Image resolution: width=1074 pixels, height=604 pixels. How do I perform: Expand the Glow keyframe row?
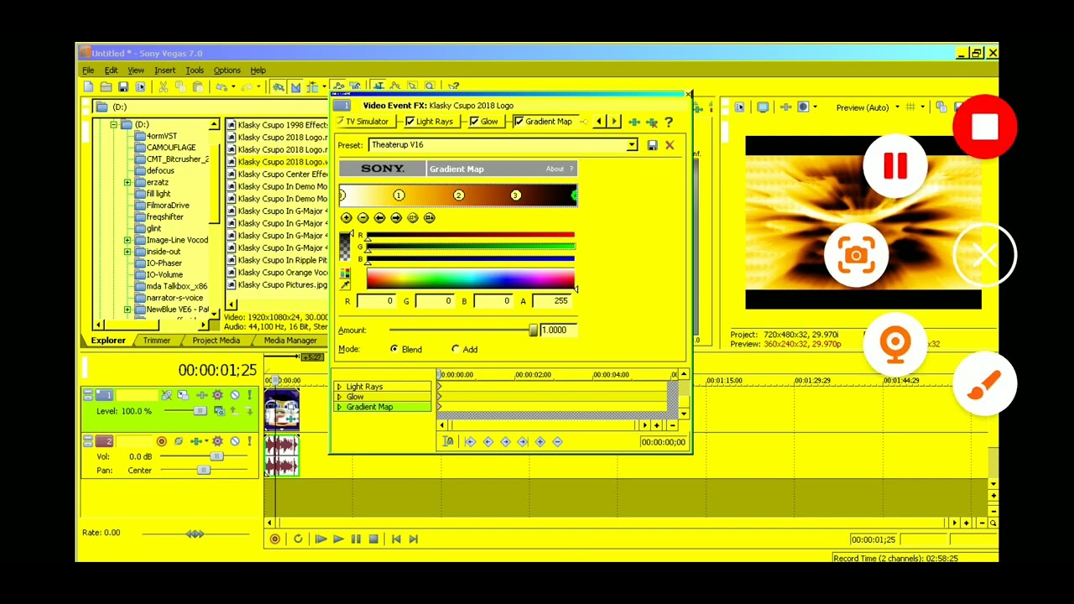[x=339, y=397]
